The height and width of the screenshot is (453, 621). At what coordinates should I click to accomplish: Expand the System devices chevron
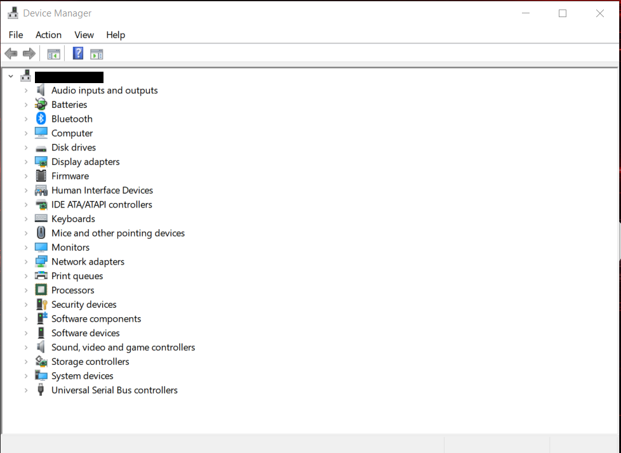26,376
